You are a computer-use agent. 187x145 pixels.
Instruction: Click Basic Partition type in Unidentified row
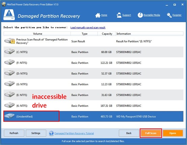pos(80,116)
